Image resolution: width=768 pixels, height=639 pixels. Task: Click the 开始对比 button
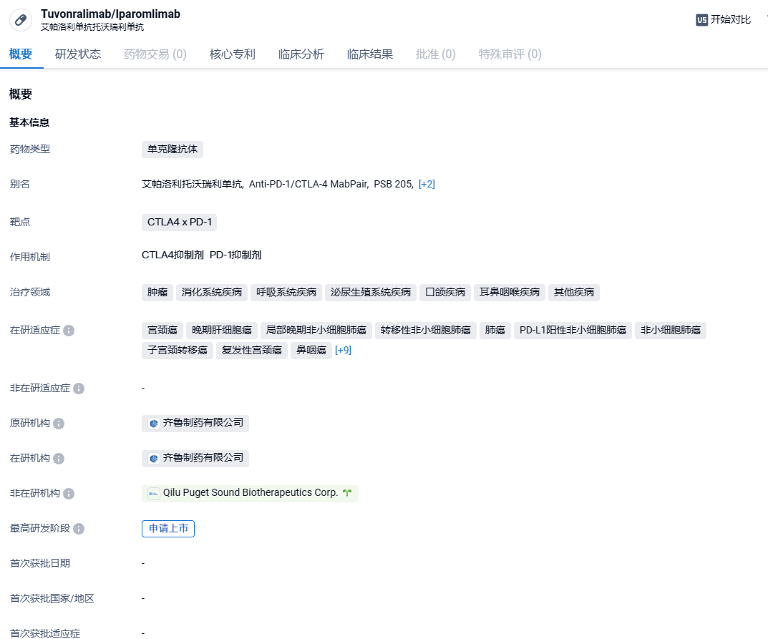point(724,19)
